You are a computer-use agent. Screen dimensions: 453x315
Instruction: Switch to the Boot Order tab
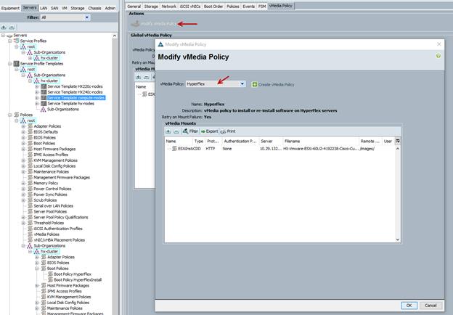pos(213,6)
